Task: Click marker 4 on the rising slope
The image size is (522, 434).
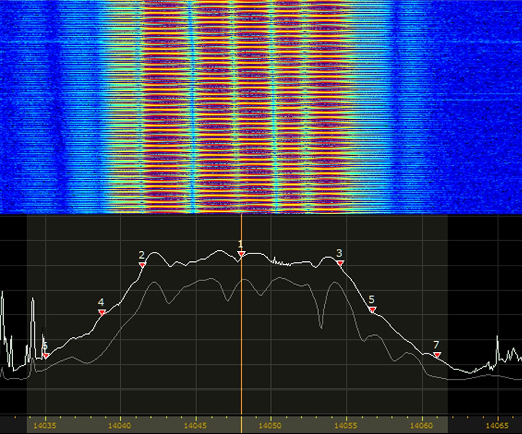Action: pyautogui.click(x=102, y=312)
